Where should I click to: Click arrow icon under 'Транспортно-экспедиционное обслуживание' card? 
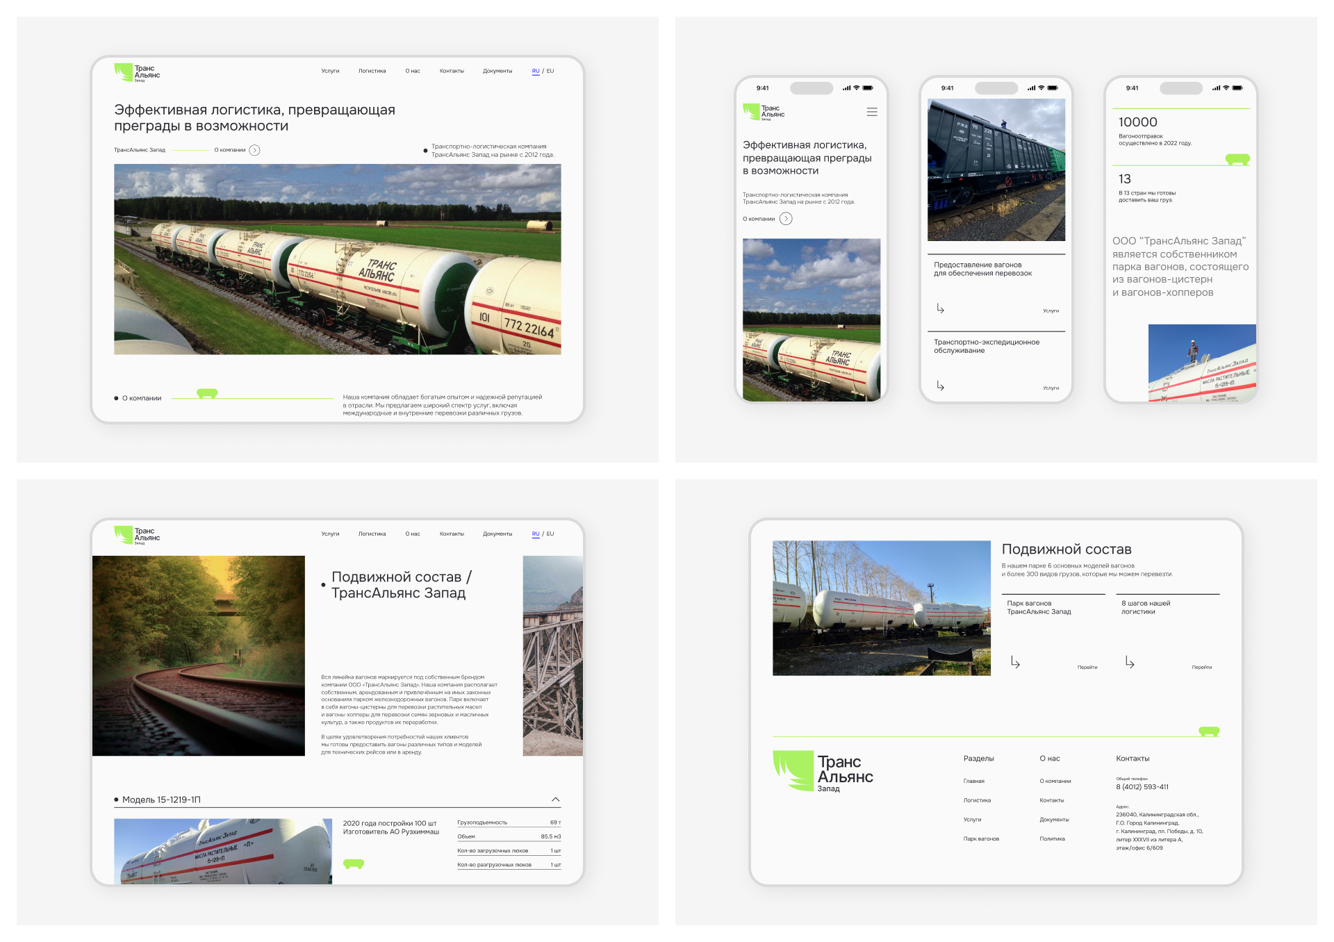click(940, 386)
